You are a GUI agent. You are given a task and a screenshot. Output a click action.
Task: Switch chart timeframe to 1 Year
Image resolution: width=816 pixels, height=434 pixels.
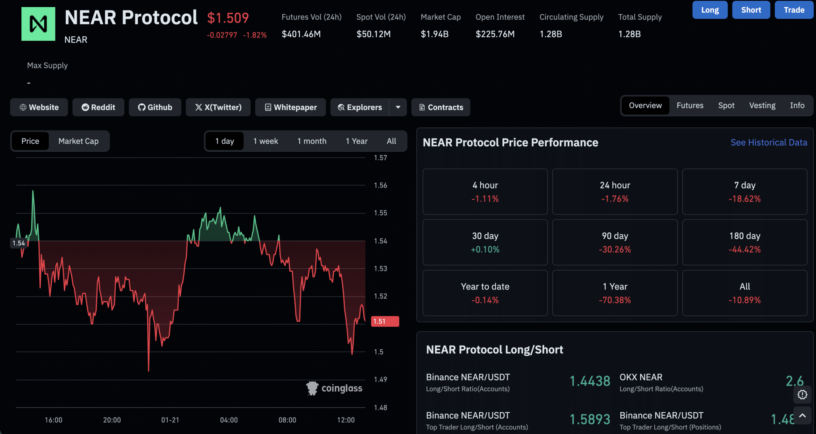[357, 141]
